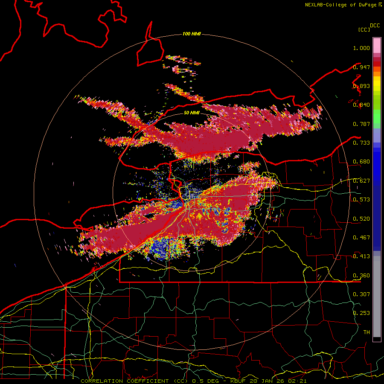Image resolution: width=384 pixels, height=384 pixels.
Task: Click the 50 NMI range ring label
Action: (192, 113)
